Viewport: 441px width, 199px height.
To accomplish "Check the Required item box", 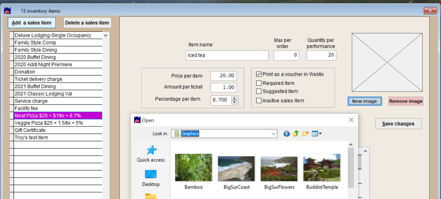I will point(259,83).
